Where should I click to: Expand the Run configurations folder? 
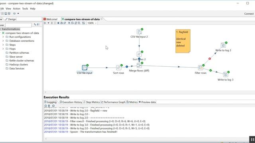3,37
